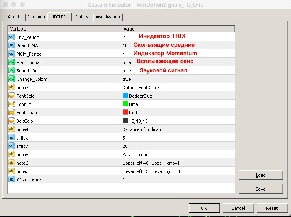291x217 pixels.
Task: Select the color icon beside FontColor
Action: [x=11, y=96]
